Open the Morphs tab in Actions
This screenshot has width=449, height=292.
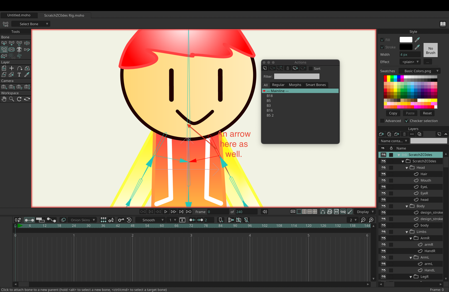pyautogui.click(x=295, y=85)
